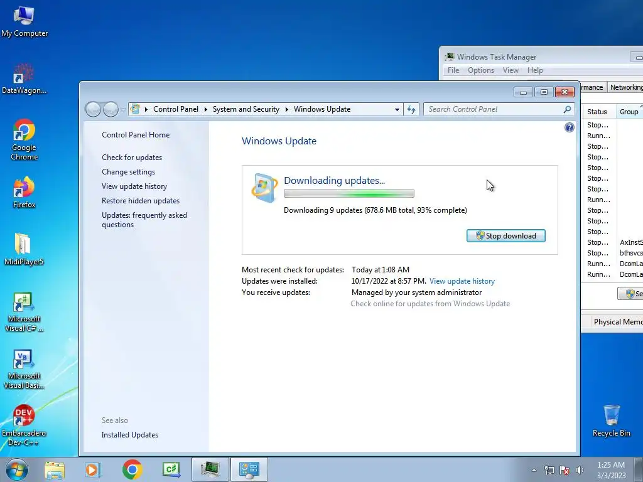Open Change settings link
The width and height of the screenshot is (643, 482).
coord(128,172)
